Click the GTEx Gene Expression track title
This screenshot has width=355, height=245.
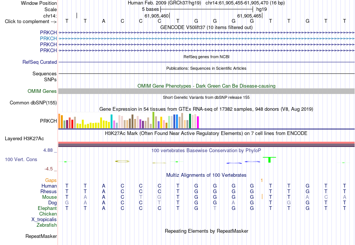[206, 109]
